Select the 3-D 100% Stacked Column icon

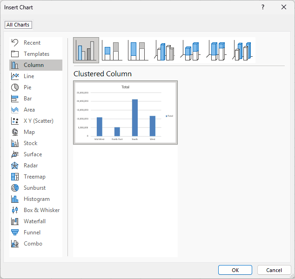216,50
